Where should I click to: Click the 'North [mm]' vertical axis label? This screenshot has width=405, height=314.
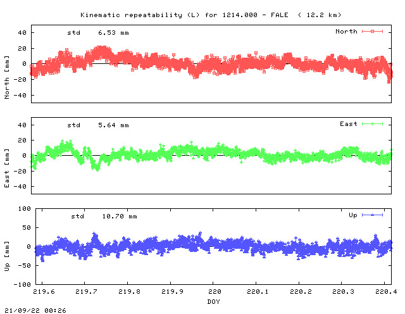[7, 77]
